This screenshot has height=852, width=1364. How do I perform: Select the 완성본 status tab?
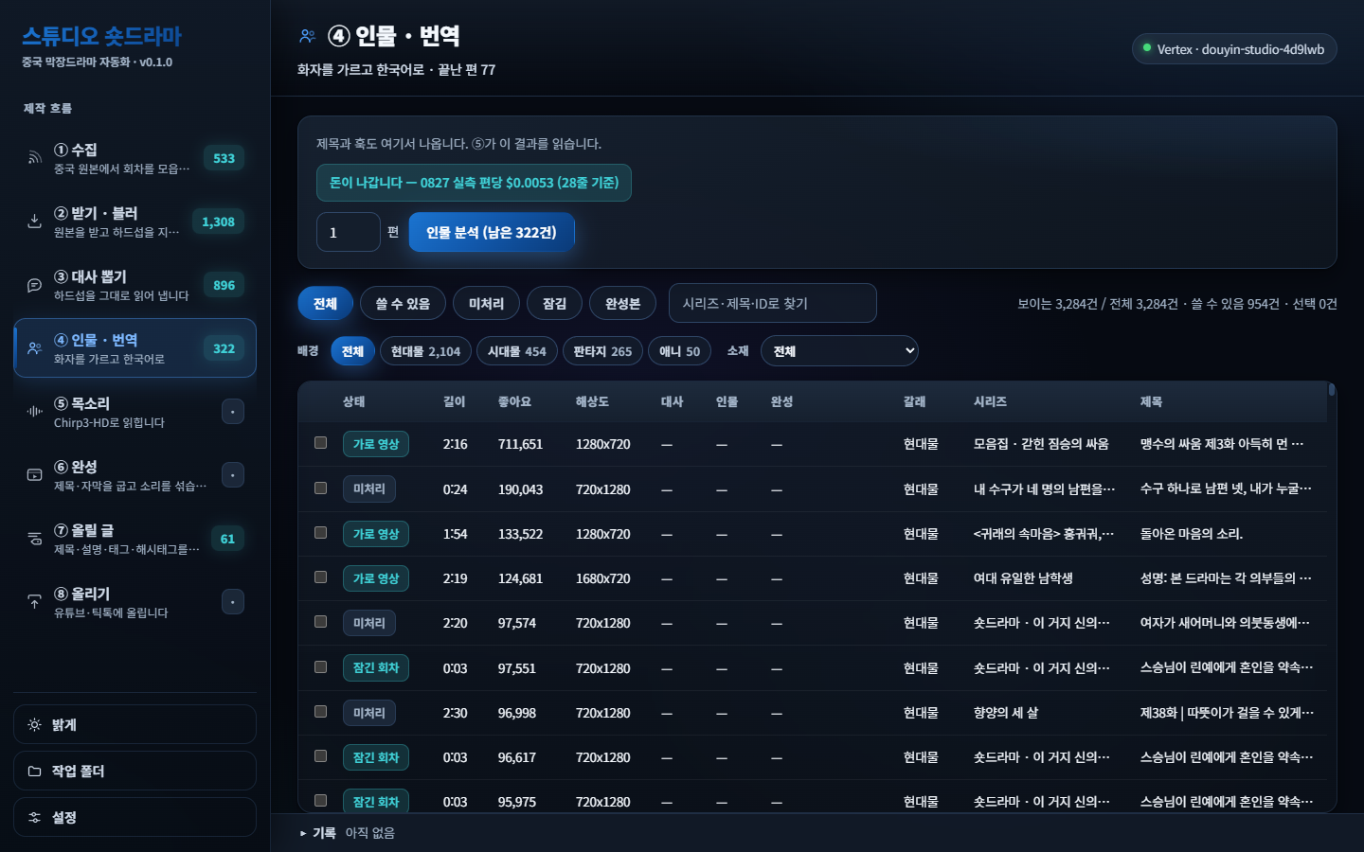tap(622, 304)
